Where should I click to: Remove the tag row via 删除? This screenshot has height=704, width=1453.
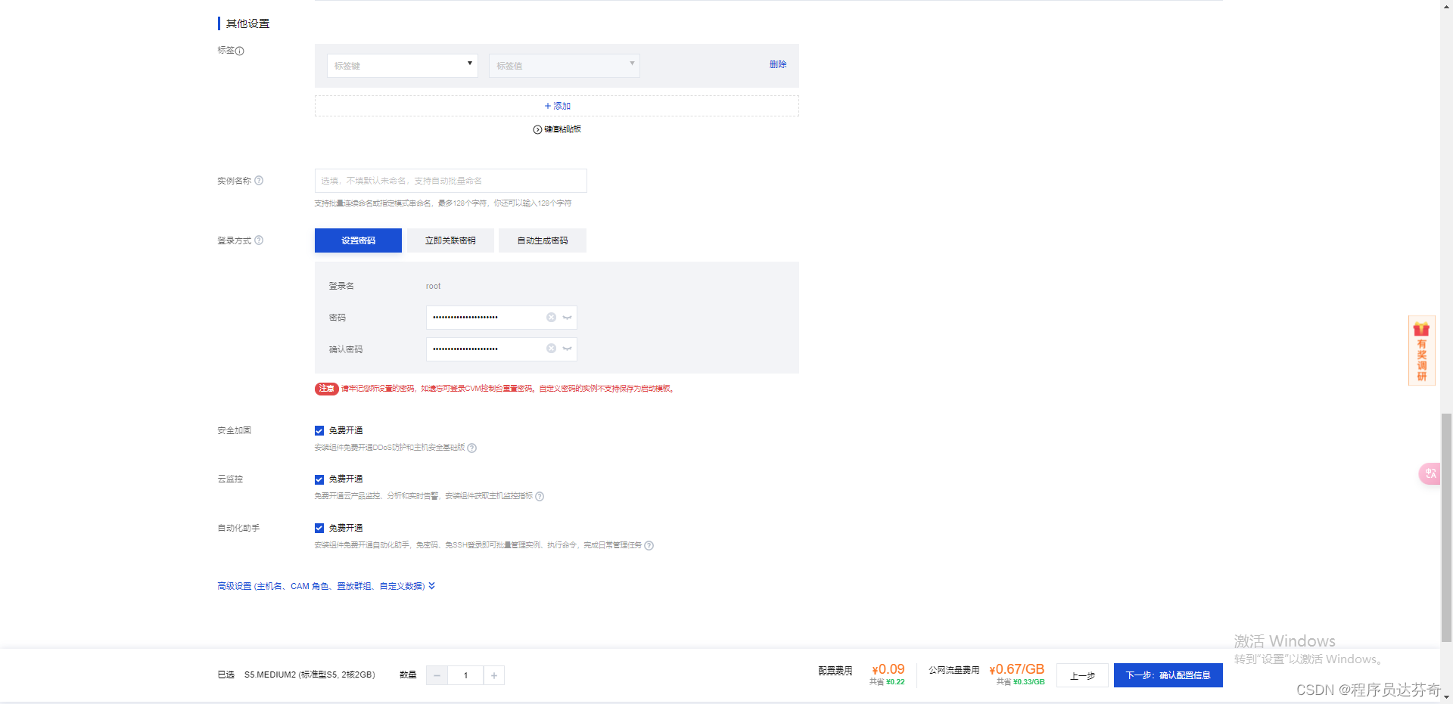coord(778,64)
